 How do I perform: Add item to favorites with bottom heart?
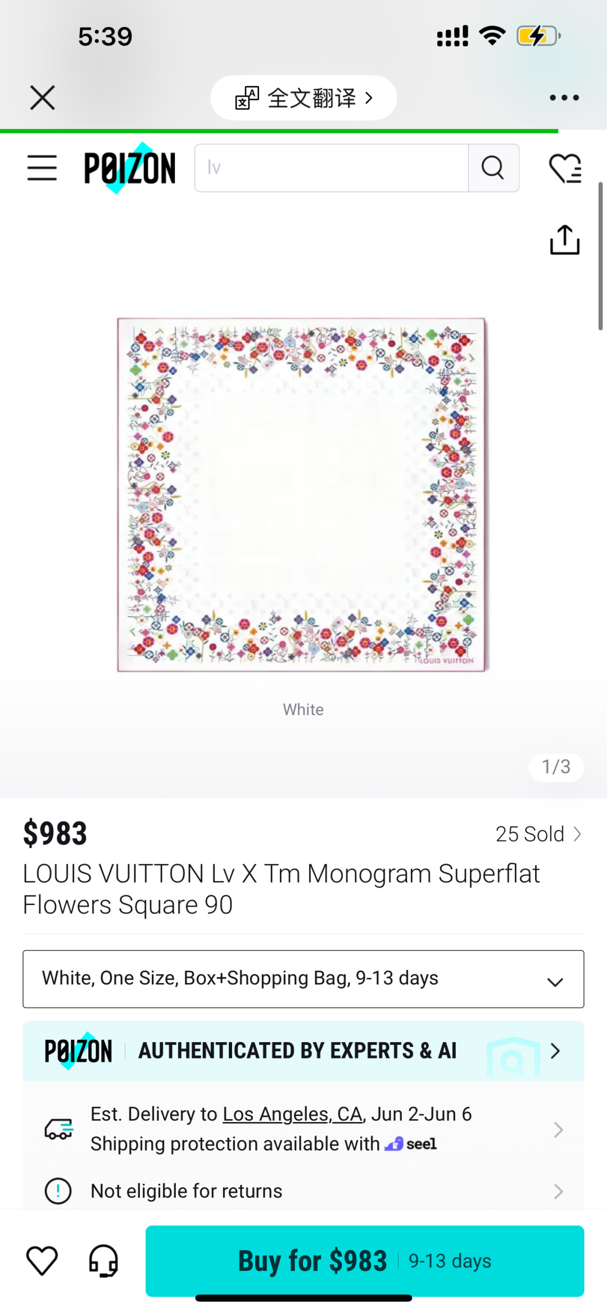tap(42, 1260)
